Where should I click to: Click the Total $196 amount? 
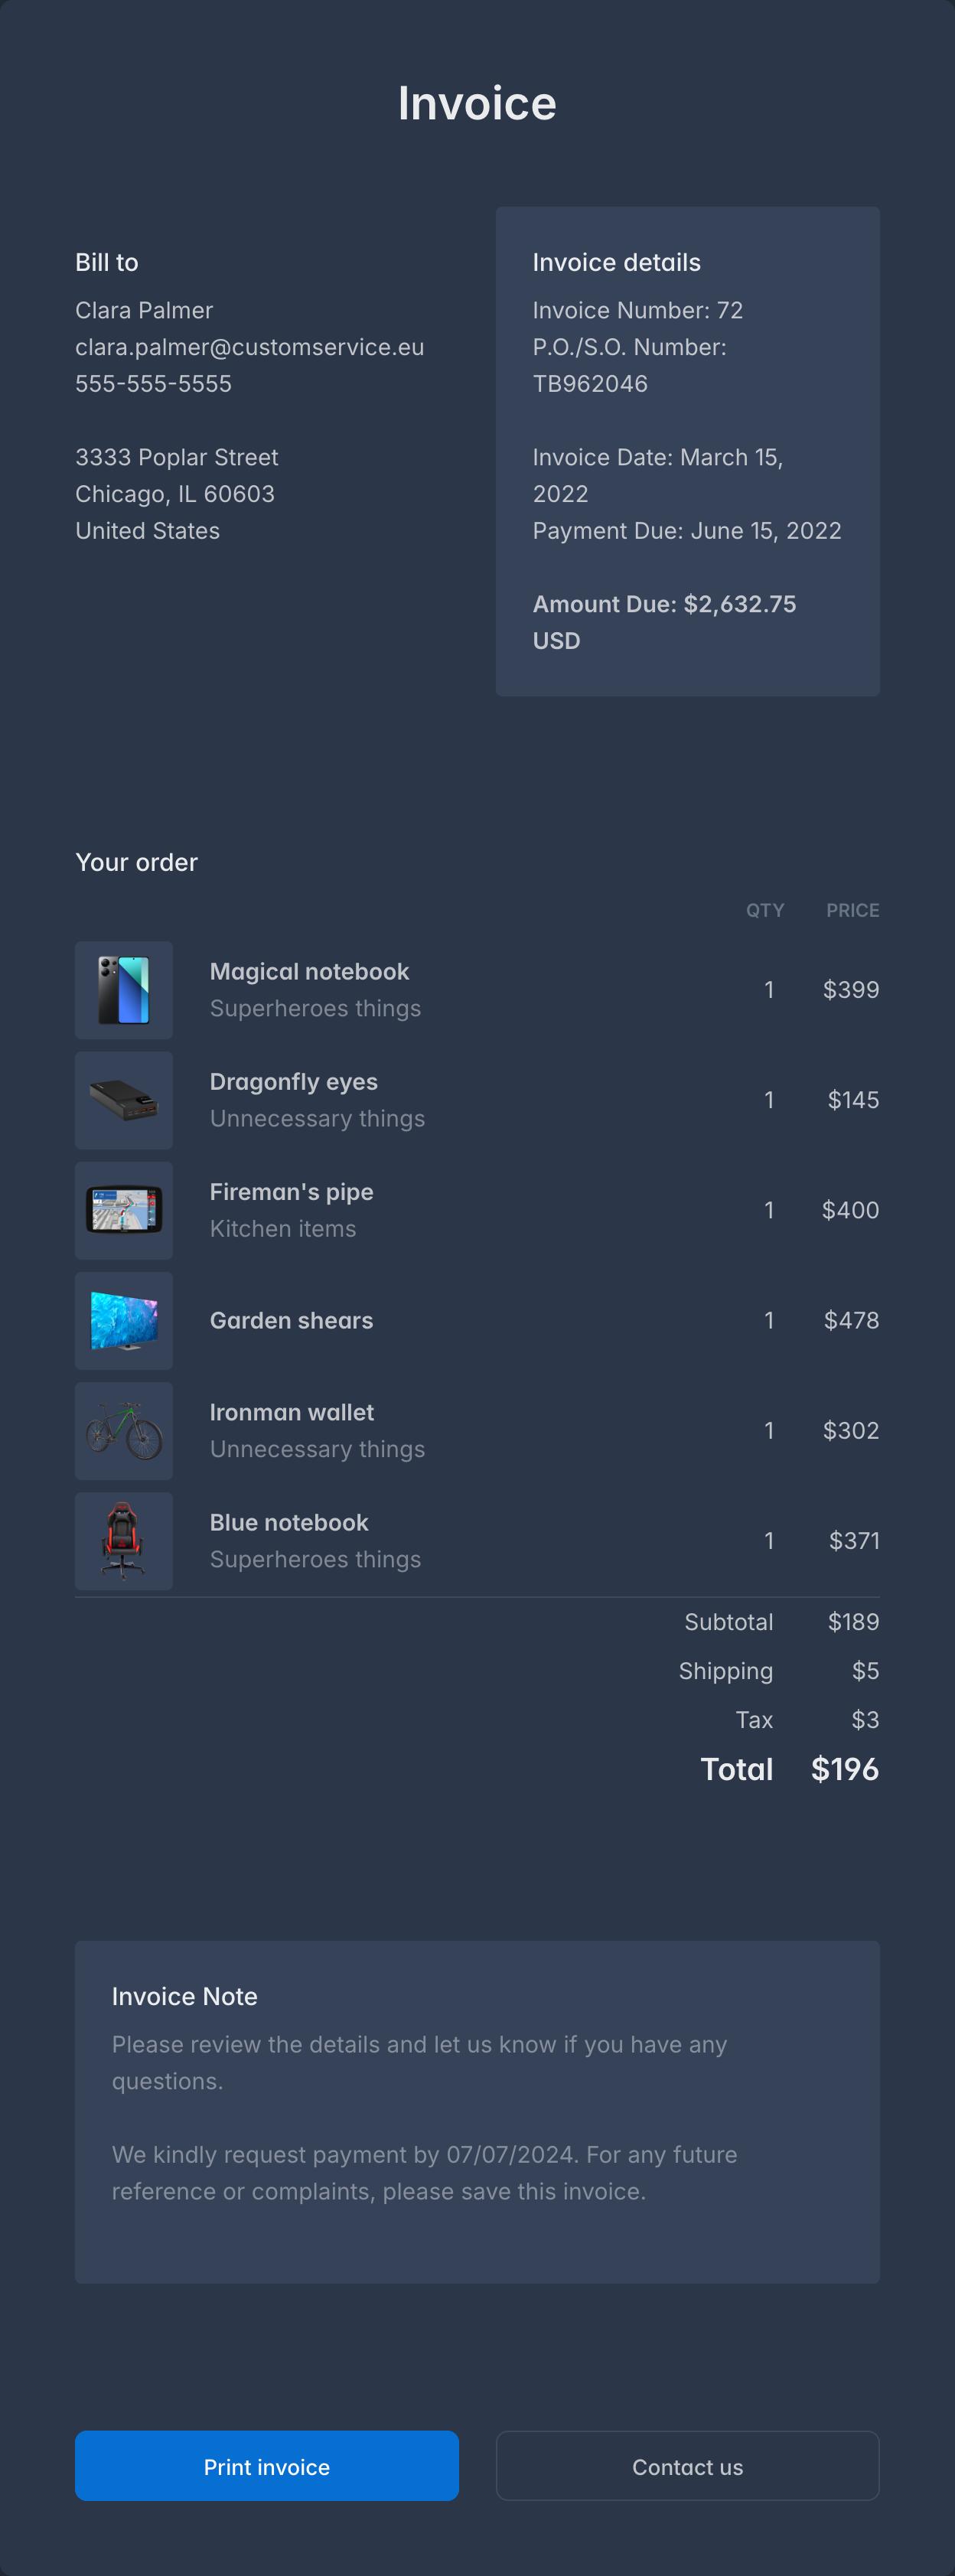pos(844,1769)
